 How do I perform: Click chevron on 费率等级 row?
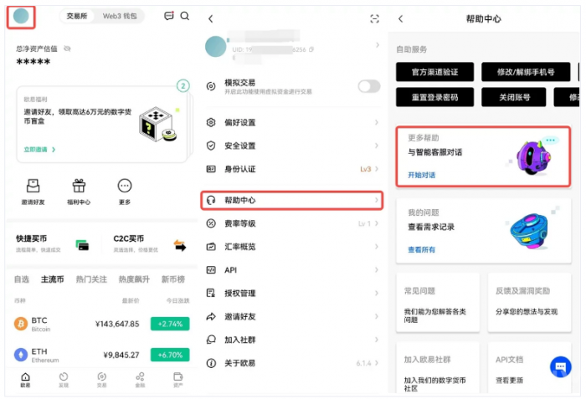coord(377,223)
